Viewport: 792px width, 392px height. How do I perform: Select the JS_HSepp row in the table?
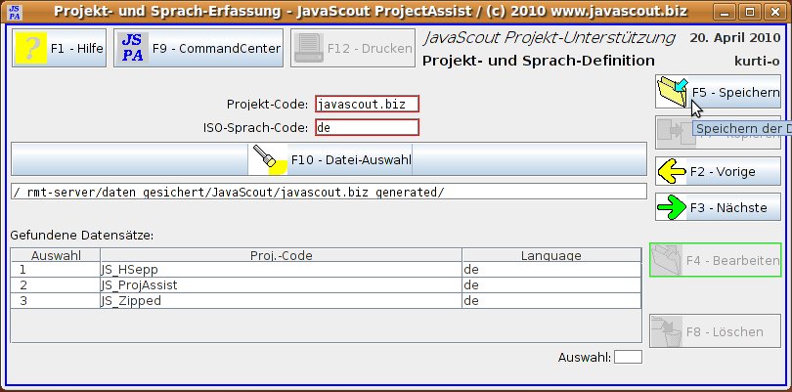click(x=280, y=269)
